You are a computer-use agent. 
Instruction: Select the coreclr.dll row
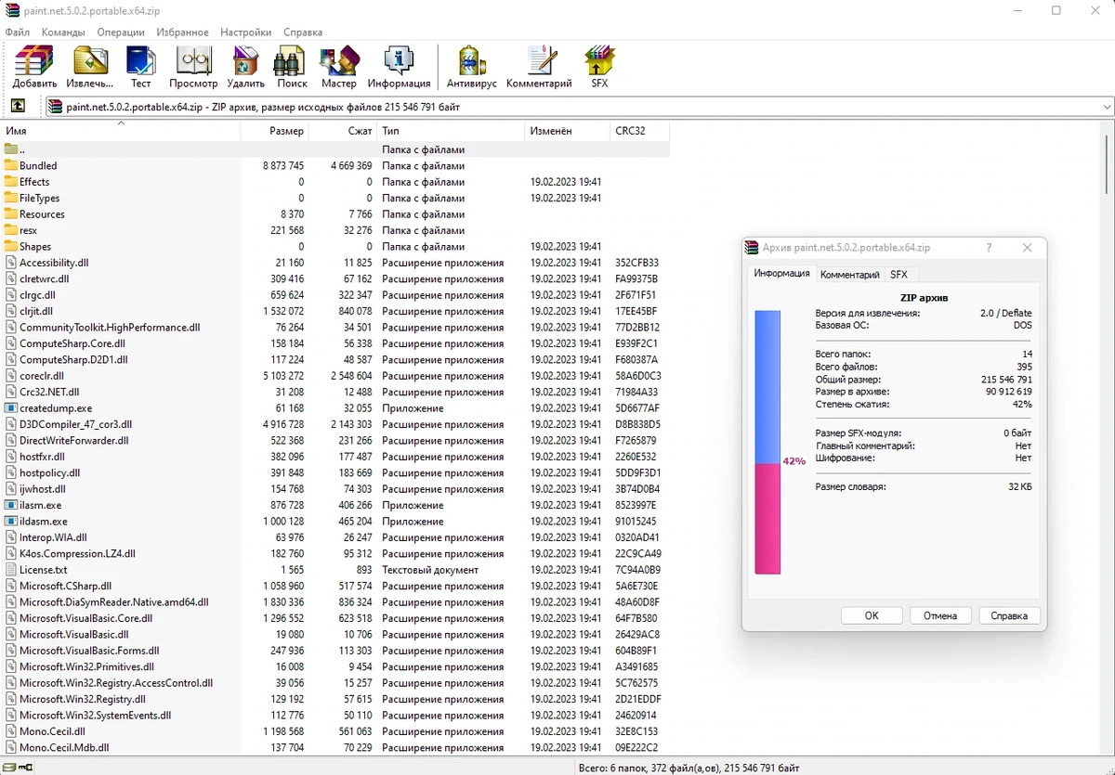[334, 376]
